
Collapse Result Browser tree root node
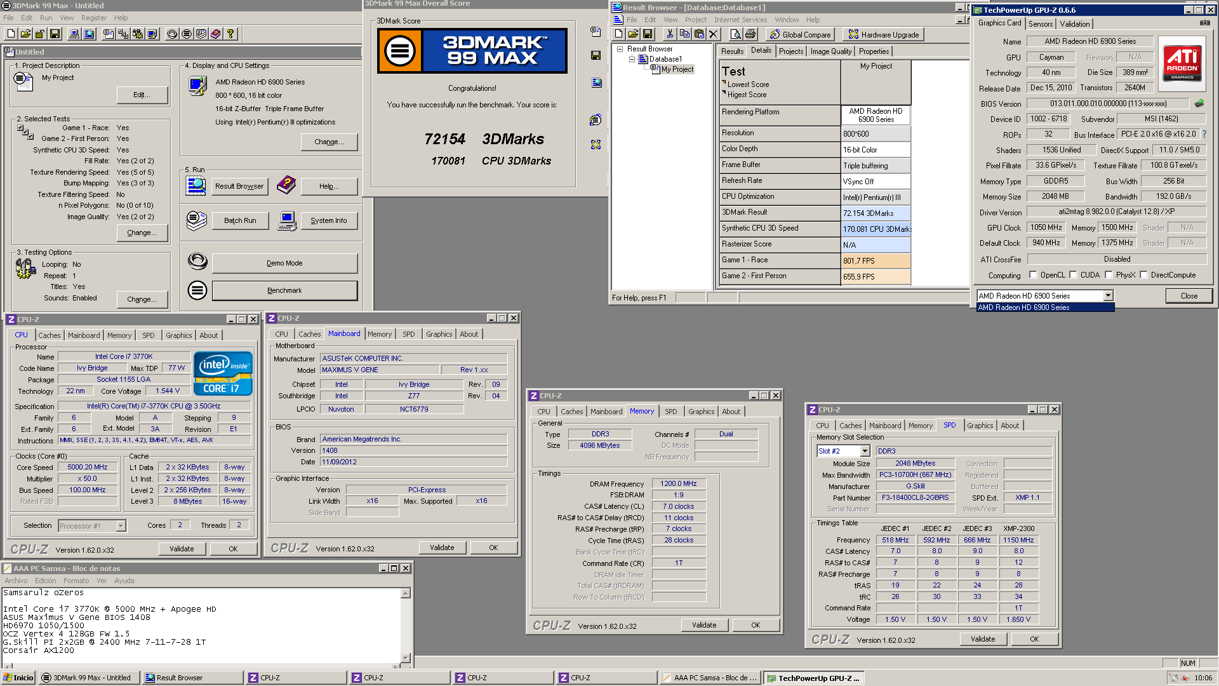tap(620, 49)
